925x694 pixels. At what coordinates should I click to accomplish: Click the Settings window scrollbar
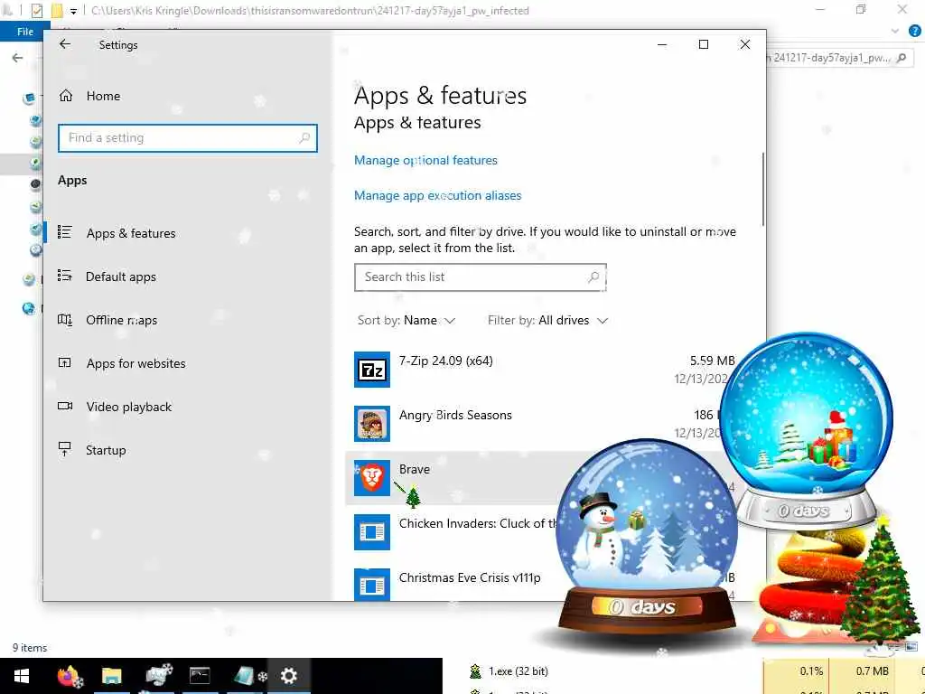point(762,189)
